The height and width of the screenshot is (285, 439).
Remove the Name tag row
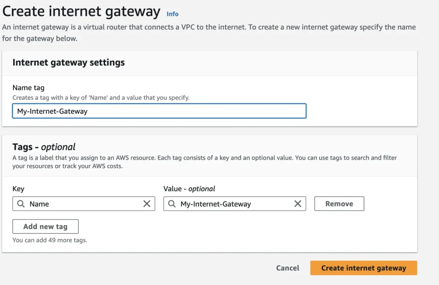pyautogui.click(x=339, y=204)
